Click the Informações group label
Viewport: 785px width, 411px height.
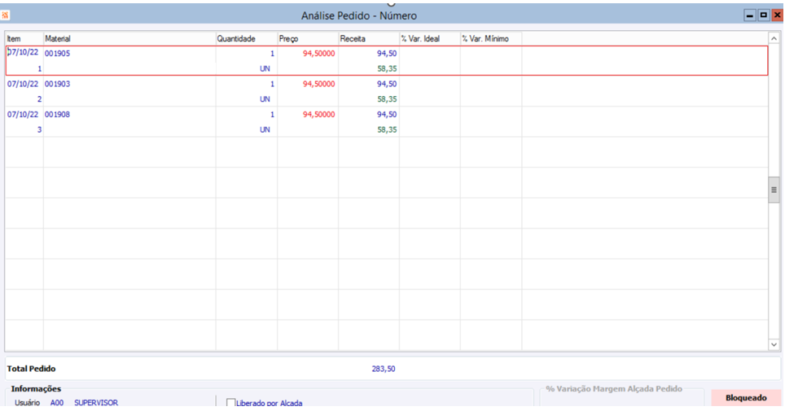36,389
